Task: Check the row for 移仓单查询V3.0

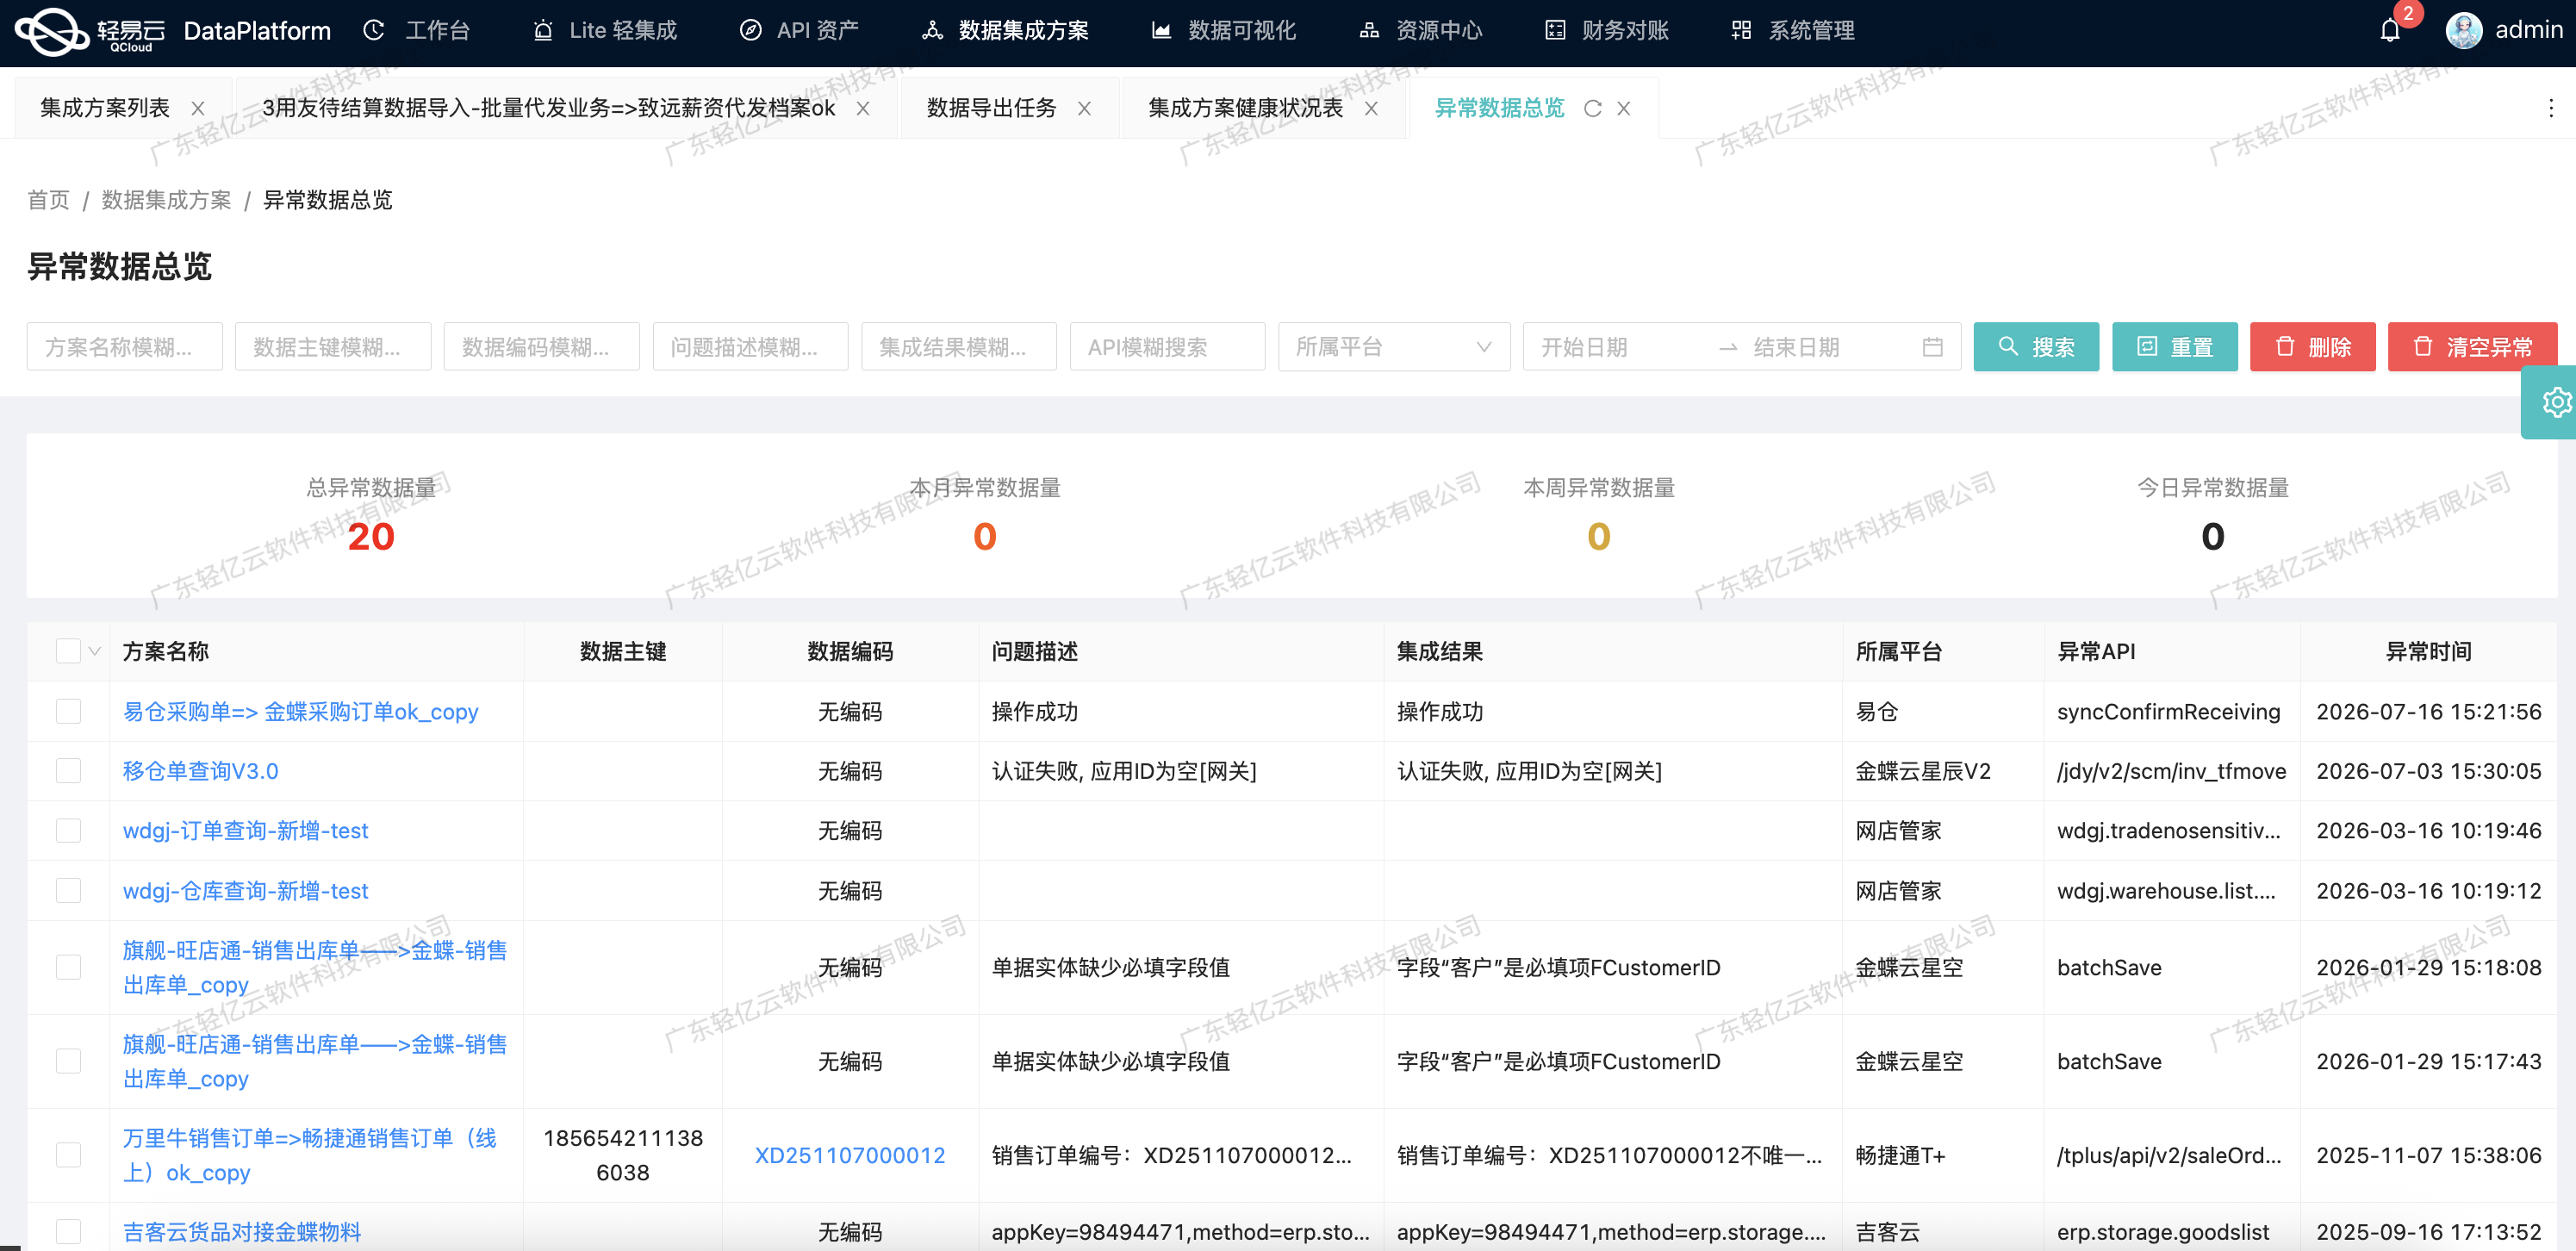Action: pyautogui.click(x=68, y=771)
